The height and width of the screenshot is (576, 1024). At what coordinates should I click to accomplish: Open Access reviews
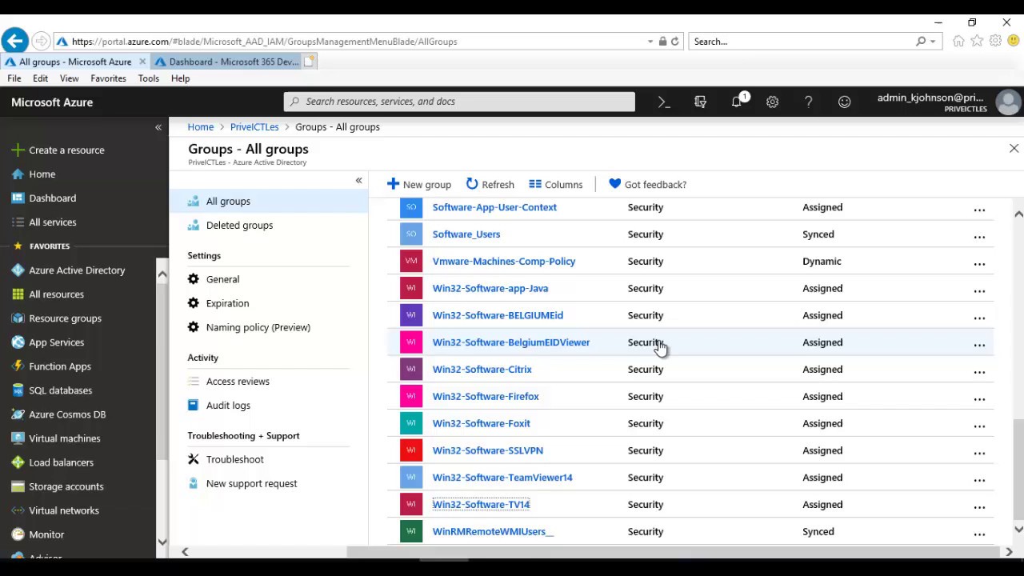tap(238, 381)
